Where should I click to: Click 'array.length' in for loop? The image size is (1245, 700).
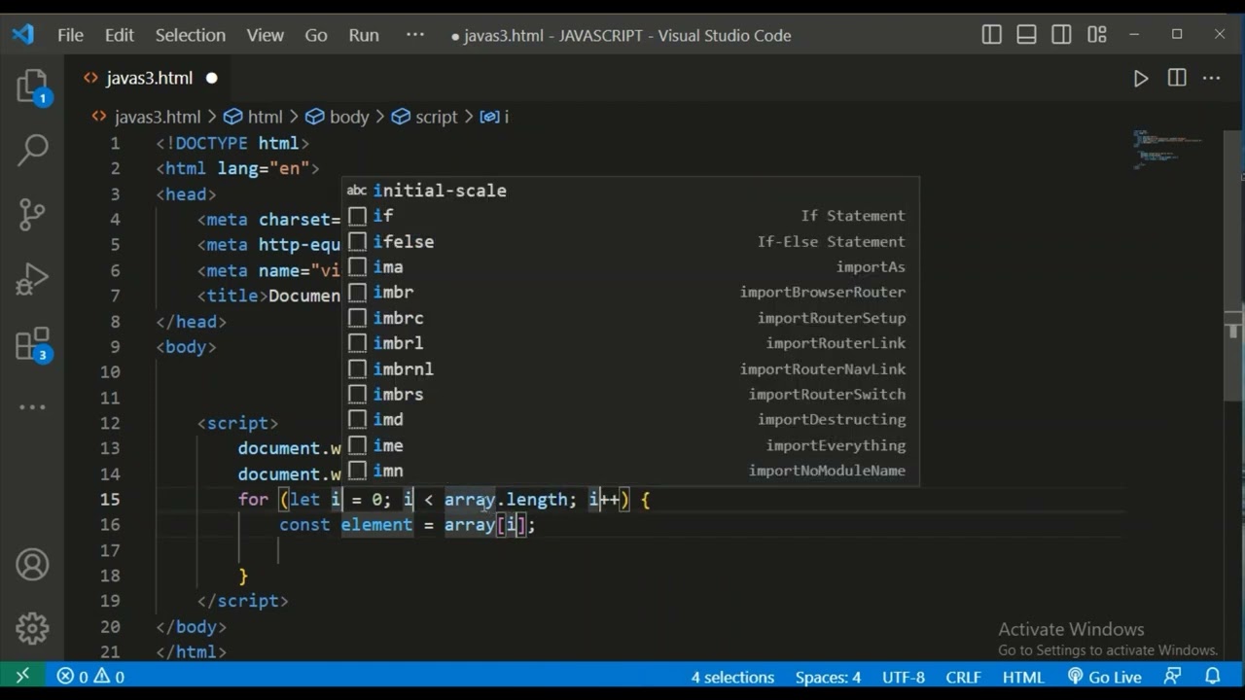pyautogui.click(x=506, y=500)
